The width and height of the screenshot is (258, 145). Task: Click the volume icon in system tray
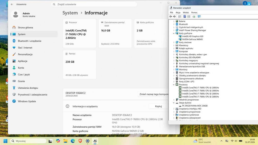coord(236,141)
